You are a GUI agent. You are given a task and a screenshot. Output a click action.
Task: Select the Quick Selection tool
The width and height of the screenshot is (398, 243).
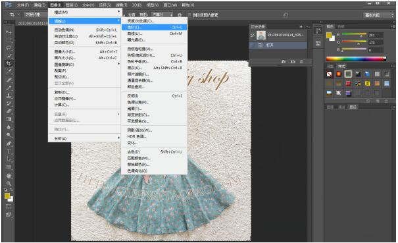9,56
